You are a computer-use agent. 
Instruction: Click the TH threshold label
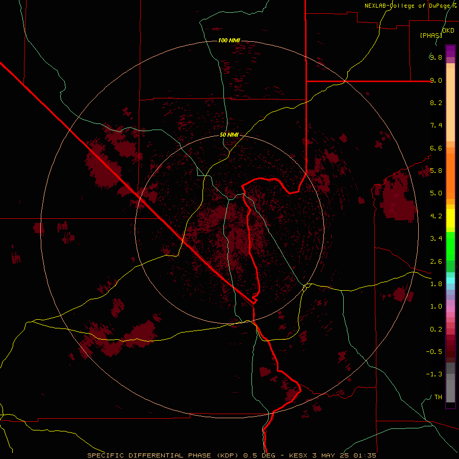click(x=438, y=397)
